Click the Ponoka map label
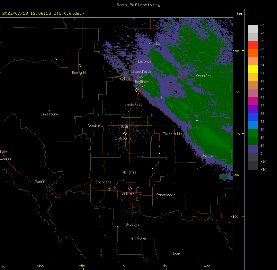Image resolution: width=277 pixels, height=270 pixels. tap(154, 44)
